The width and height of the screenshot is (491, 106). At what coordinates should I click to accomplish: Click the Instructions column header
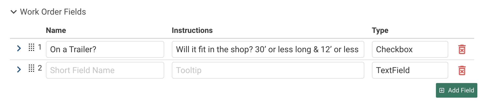pos(192,31)
